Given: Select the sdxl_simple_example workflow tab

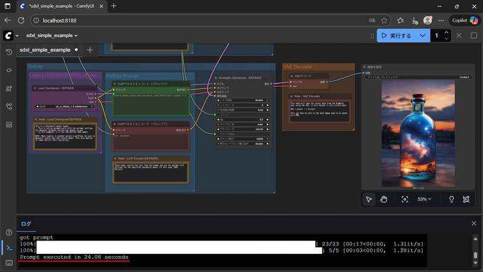Looking at the screenshot, I should [x=49, y=50].
